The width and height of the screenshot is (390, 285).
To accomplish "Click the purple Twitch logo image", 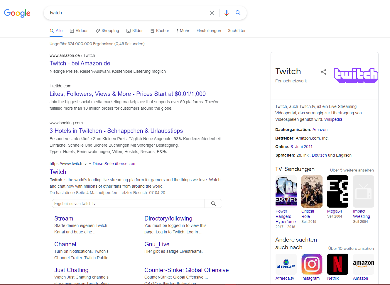I will 356,75.
